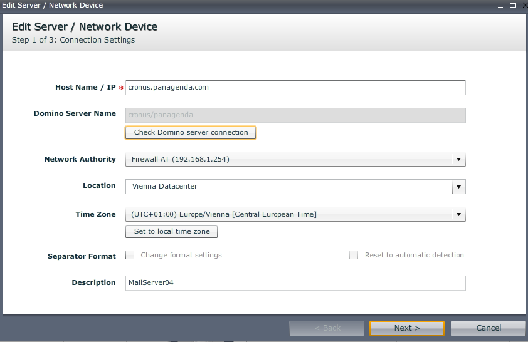Image resolution: width=528 pixels, height=342 pixels.
Task: Toggle Reset to automatic detection checkbox
Action: 354,255
